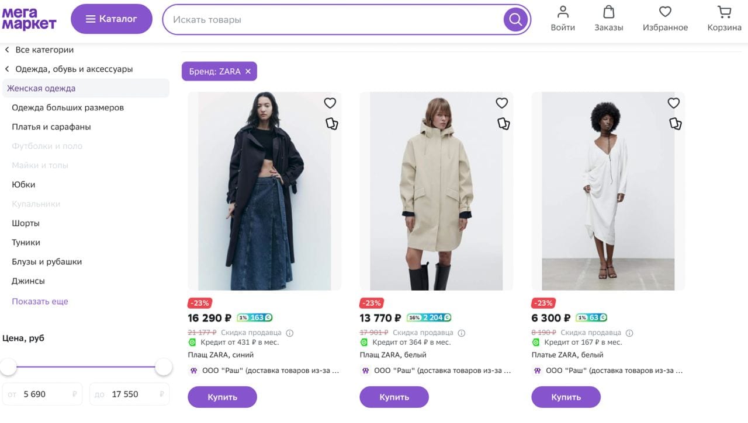Click the compare icon on the white dress card
Viewport: 748px width, 423px height.
coord(675,123)
